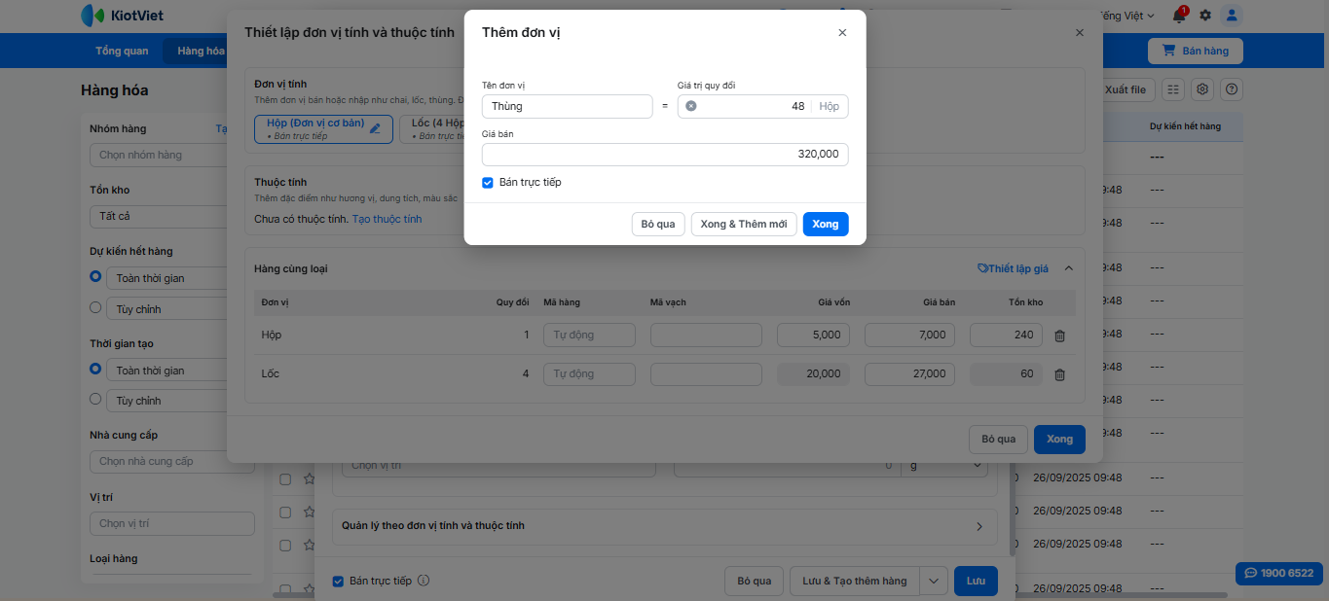
Task: Select the Tùy chỉnh radio under Dự kiến hết hàng
Action: 95,307
